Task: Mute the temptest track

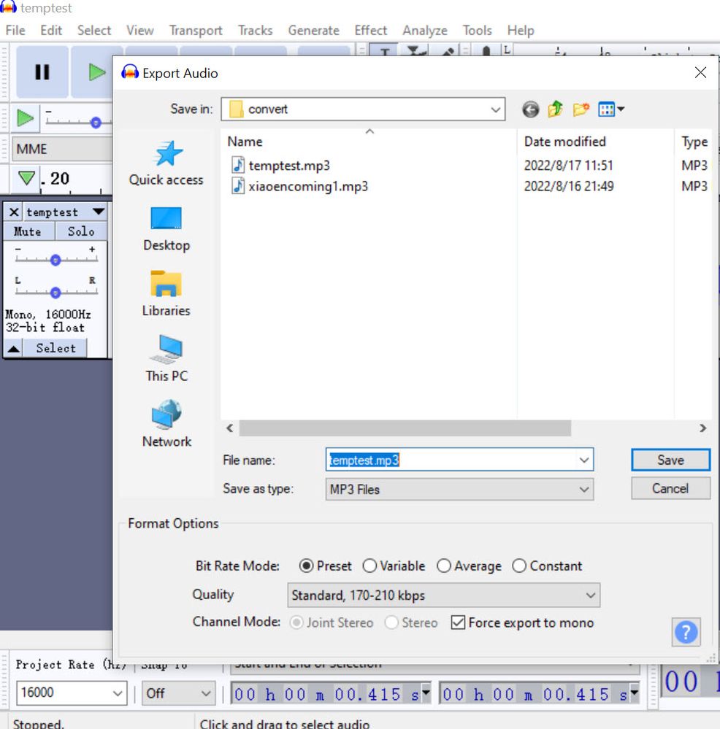Action: tap(28, 231)
